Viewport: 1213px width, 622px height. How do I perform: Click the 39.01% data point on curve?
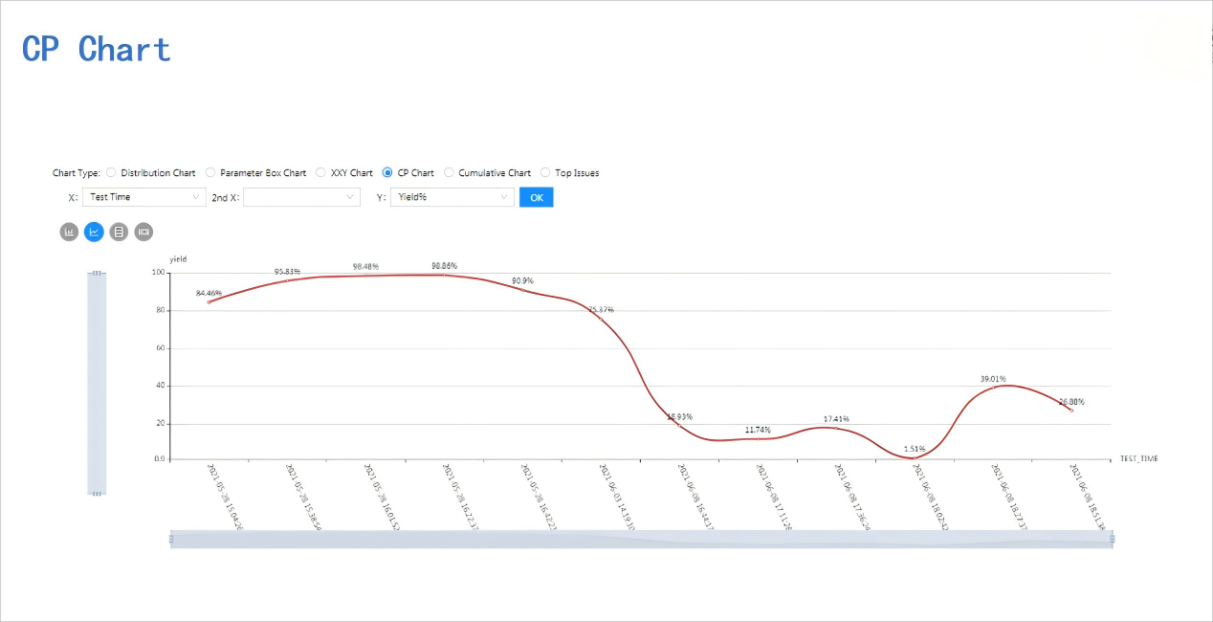tap(993, 388)
